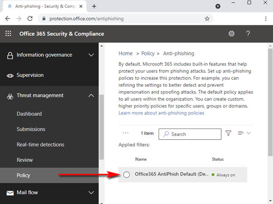Open the settings gear in the header
273x204 pixels.
point(231,34)
